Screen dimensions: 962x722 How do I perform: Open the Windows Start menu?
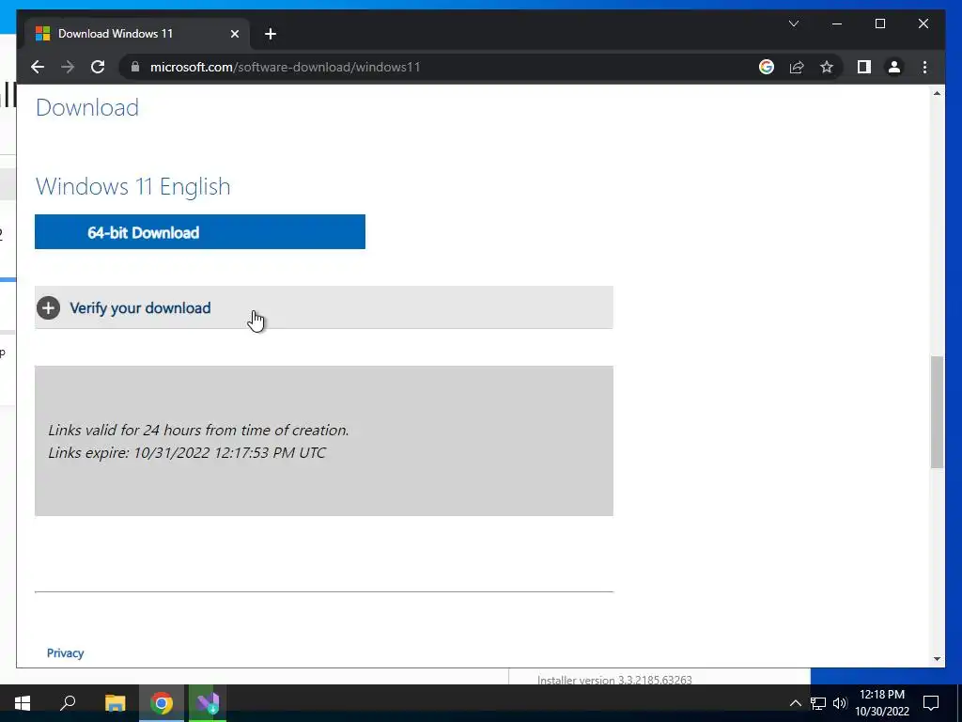(23, 703)
